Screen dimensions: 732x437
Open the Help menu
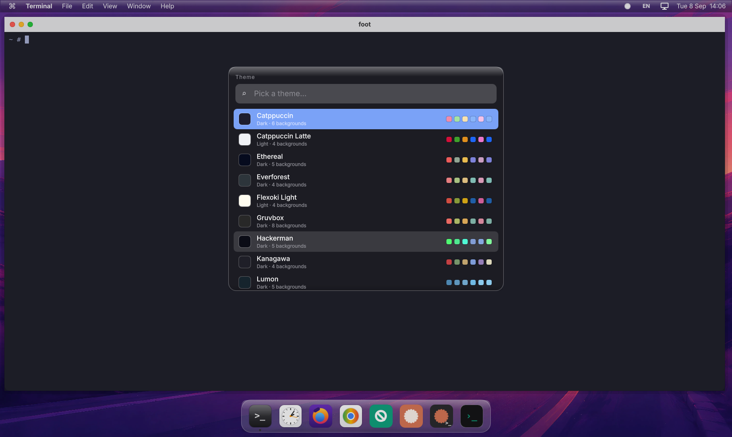(167, 6)
